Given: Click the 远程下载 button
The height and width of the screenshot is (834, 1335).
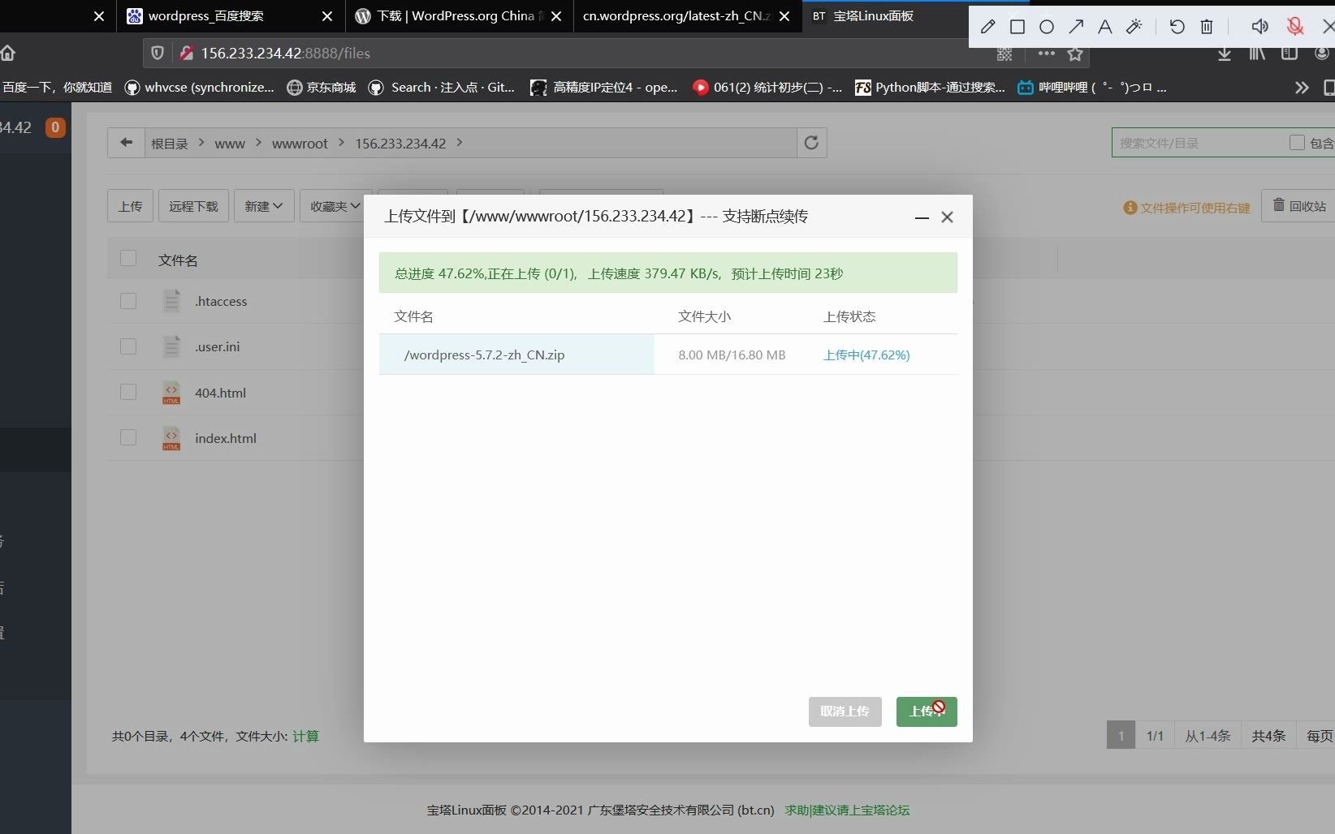Looking at the screenshot, I should point(193,206).
